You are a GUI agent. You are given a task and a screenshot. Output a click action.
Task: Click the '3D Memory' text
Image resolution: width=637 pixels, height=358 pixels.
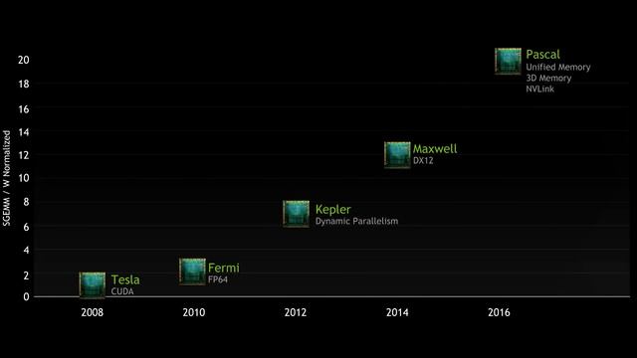point(548,78)
